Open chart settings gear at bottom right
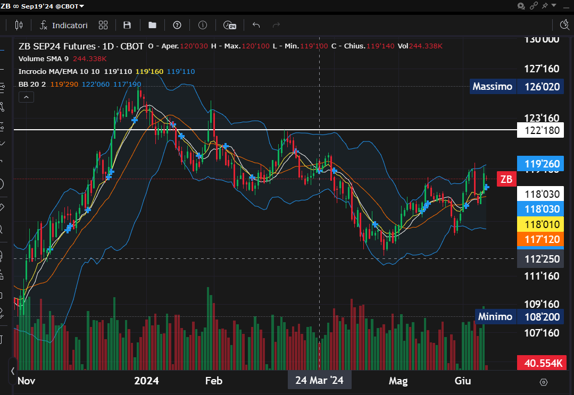This screenshot has width=574, height=395. point(543,382)
